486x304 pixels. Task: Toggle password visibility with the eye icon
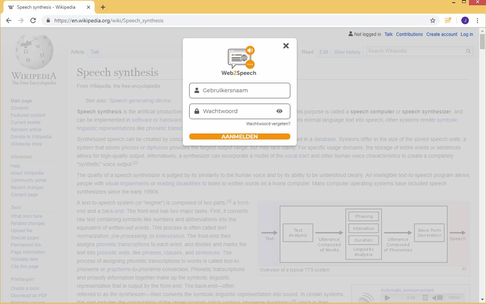coord(279,111)
